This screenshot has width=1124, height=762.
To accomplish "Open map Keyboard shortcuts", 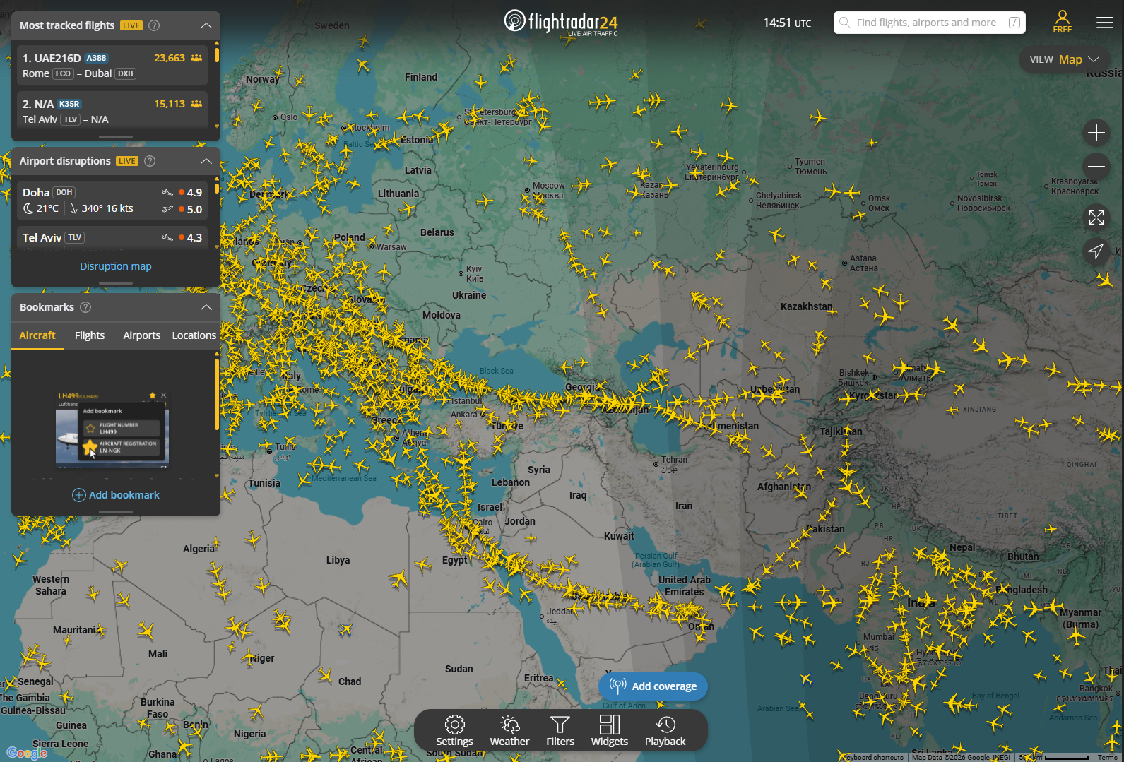I will 875,758.
